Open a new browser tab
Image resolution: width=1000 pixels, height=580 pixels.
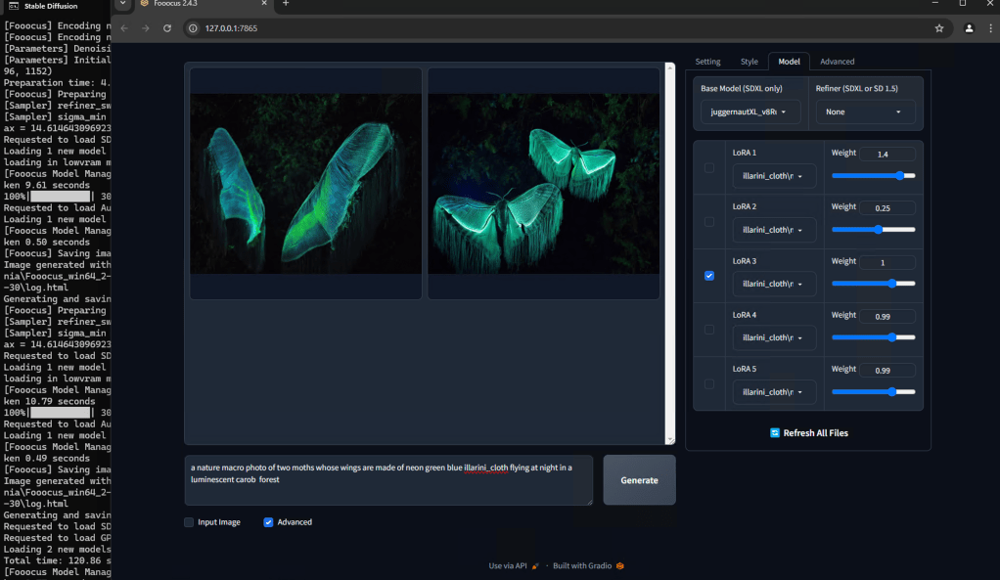(x=286, y=4)
